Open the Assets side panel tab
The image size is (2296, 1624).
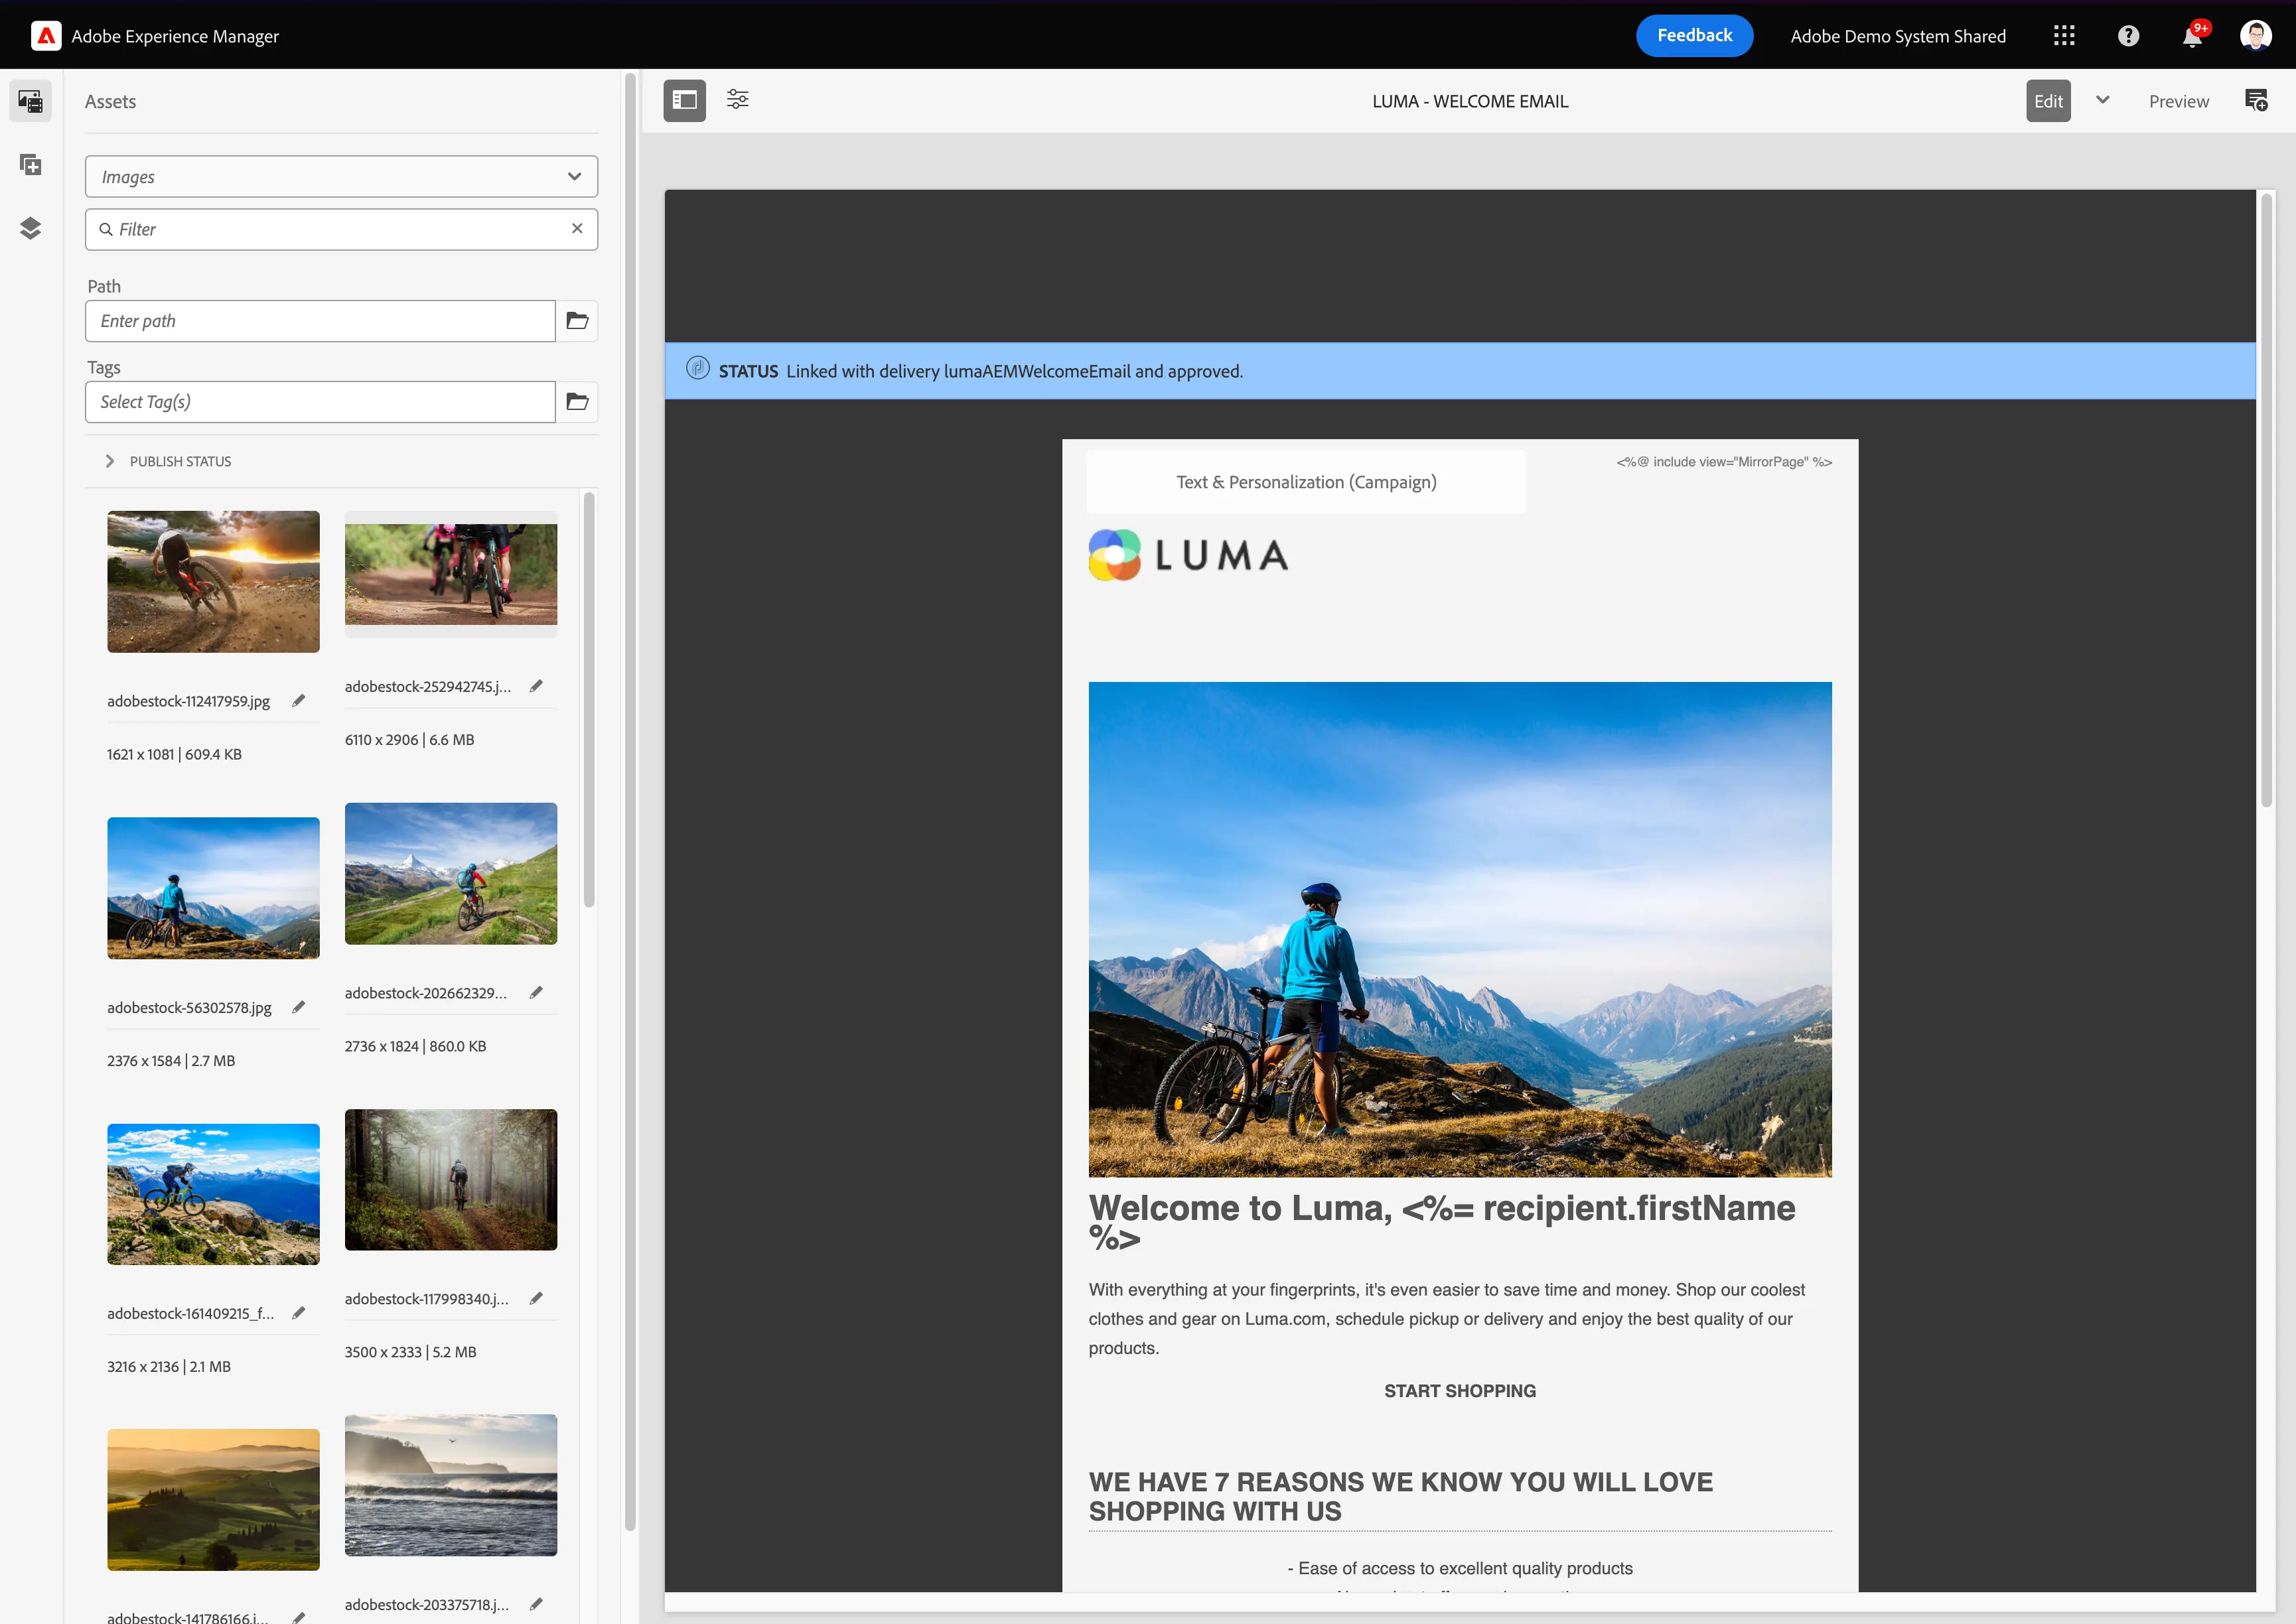click(x=31, y=101)
